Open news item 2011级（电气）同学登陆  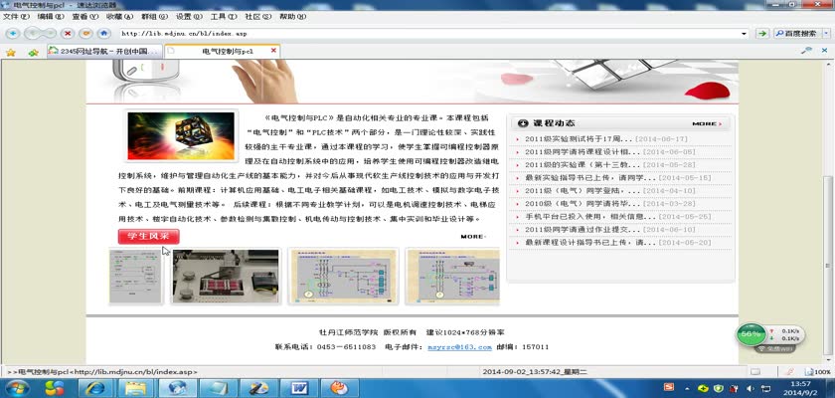click(x=583, y=190)
